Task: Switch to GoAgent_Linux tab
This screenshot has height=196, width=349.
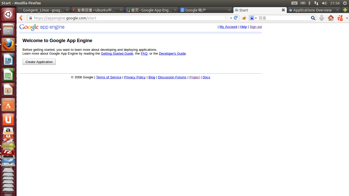Action: tap(43, 10)
